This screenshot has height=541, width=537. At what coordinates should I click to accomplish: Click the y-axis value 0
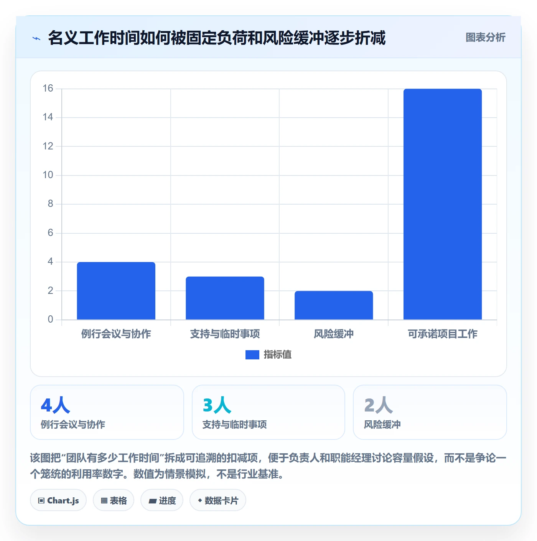(x=50, y=320)
